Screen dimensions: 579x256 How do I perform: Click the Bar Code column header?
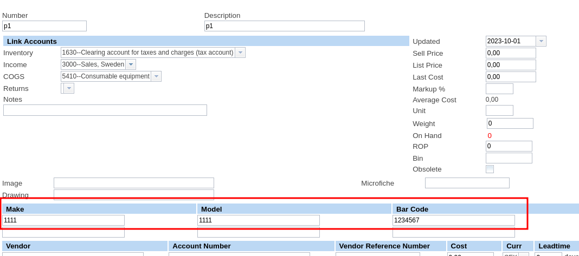pos(486,209)
